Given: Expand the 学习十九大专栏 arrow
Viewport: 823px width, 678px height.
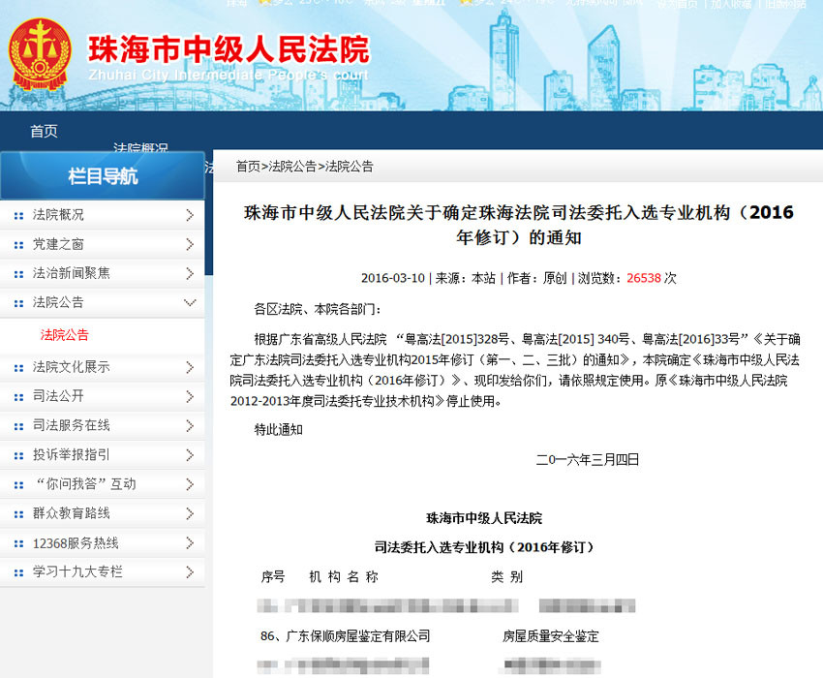Looking at the screenshot, I should (190, 571).
